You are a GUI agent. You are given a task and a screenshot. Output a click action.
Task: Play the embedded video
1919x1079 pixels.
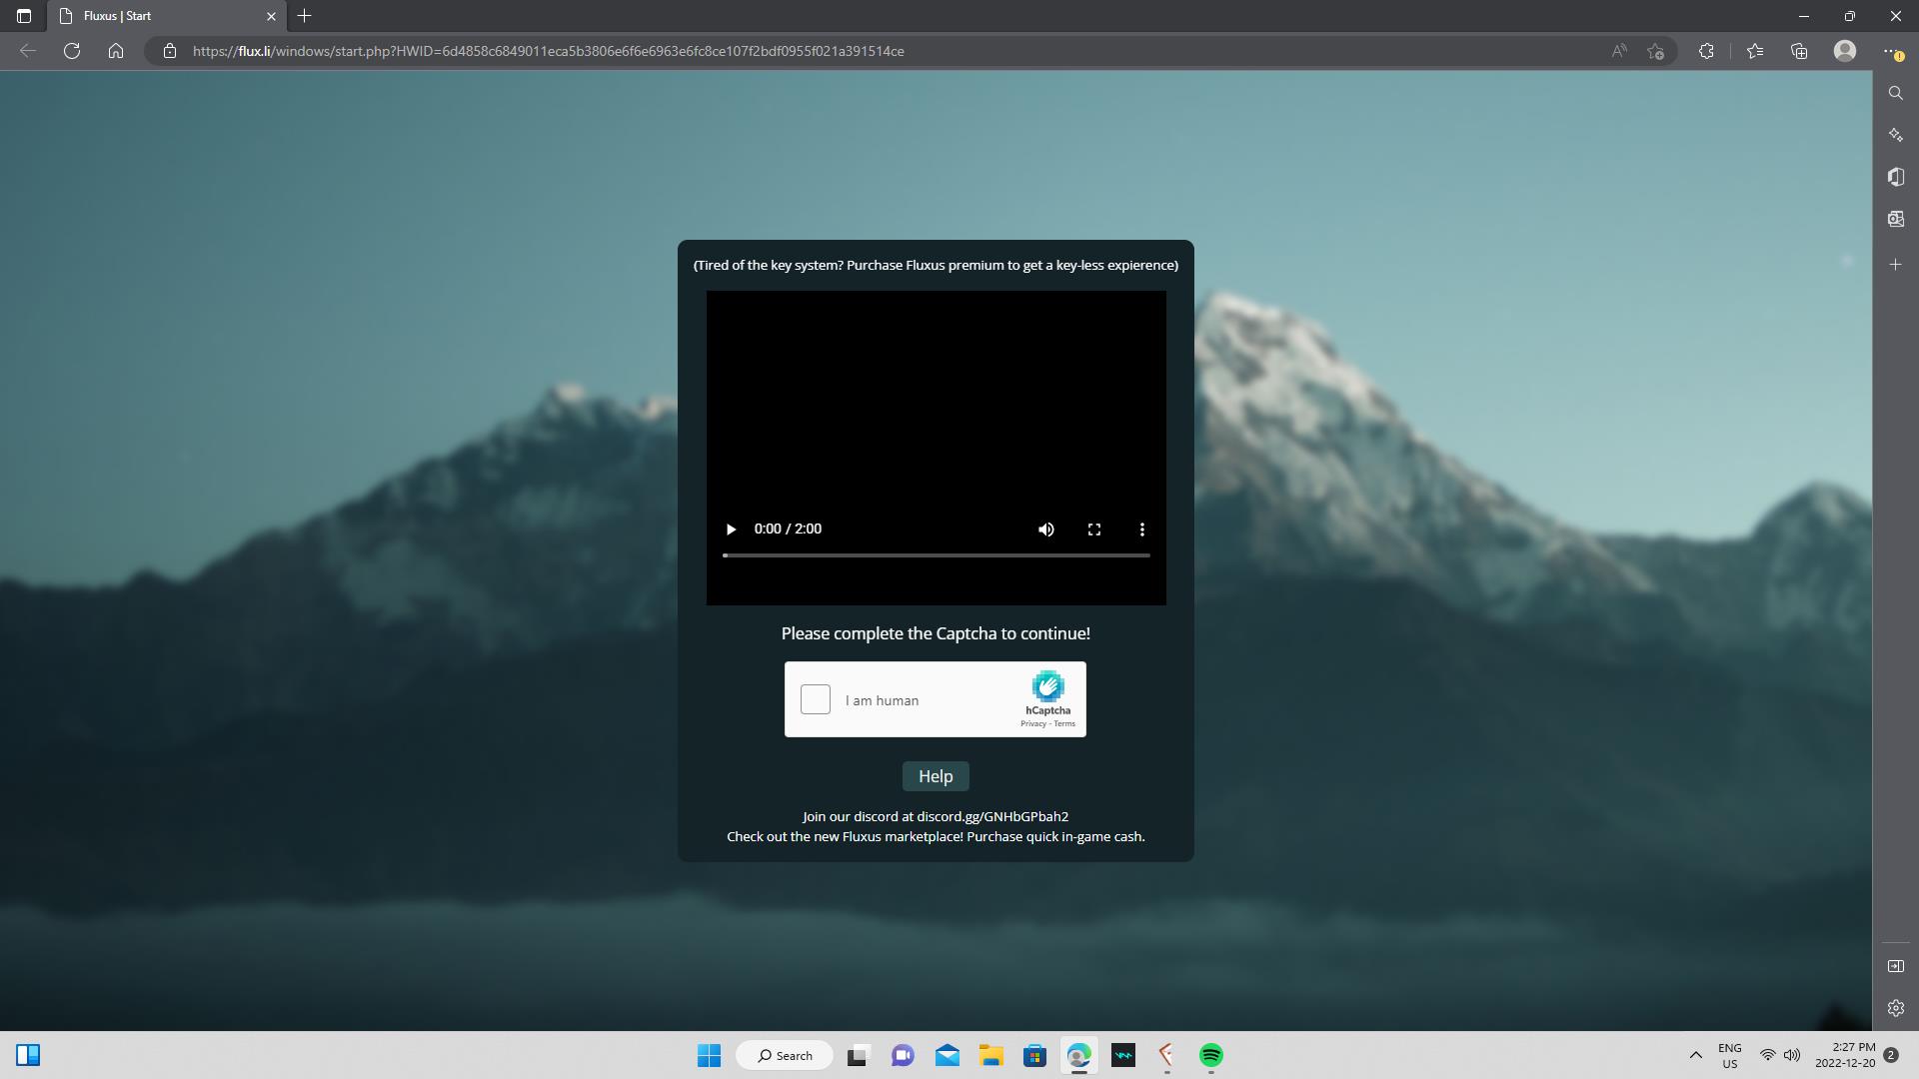[x=731, y=530]
